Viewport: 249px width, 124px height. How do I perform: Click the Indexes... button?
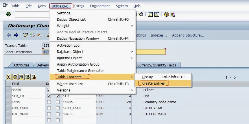(159, 35)
